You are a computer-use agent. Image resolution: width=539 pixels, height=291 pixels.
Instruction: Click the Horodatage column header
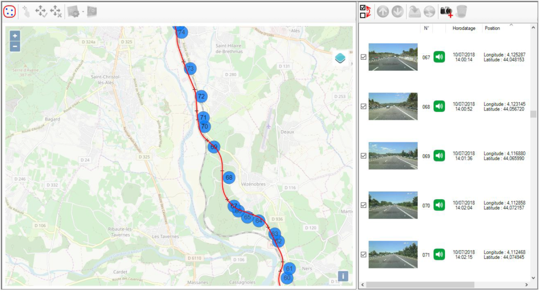click(464, 28)
